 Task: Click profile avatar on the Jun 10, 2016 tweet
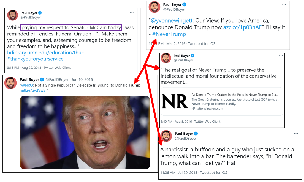click(10, 83)
